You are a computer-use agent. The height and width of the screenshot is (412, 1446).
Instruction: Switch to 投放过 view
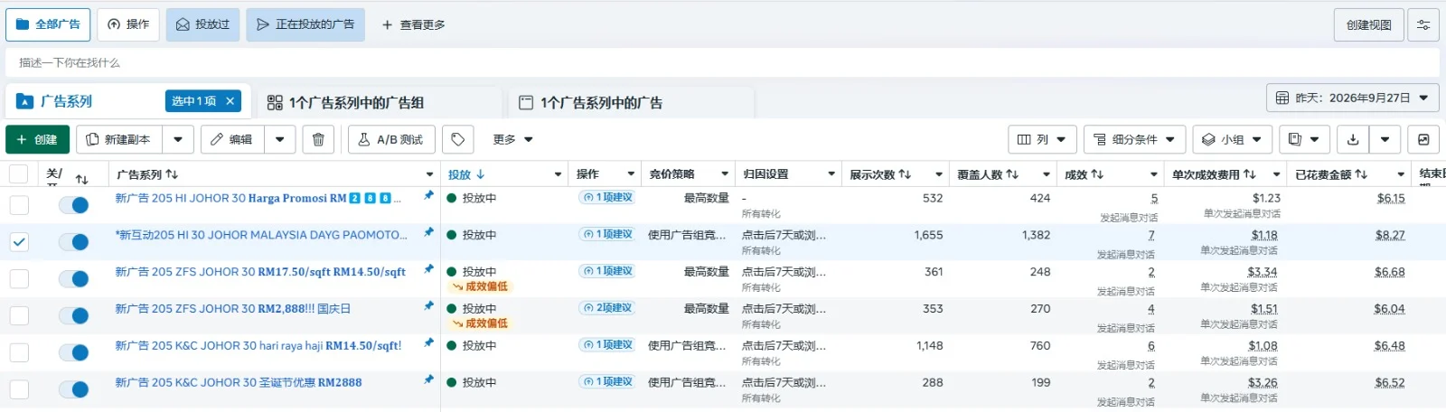pos(202,24)
